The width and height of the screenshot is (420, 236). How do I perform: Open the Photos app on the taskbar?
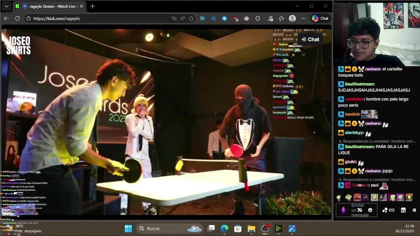292,228
